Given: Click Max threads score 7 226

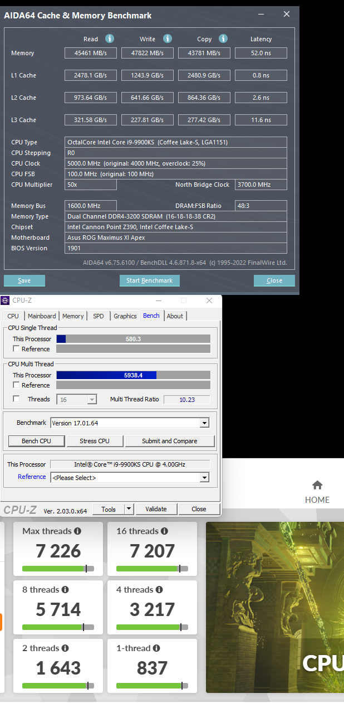Looking at the screenshot, I should [x=58, y=551].
